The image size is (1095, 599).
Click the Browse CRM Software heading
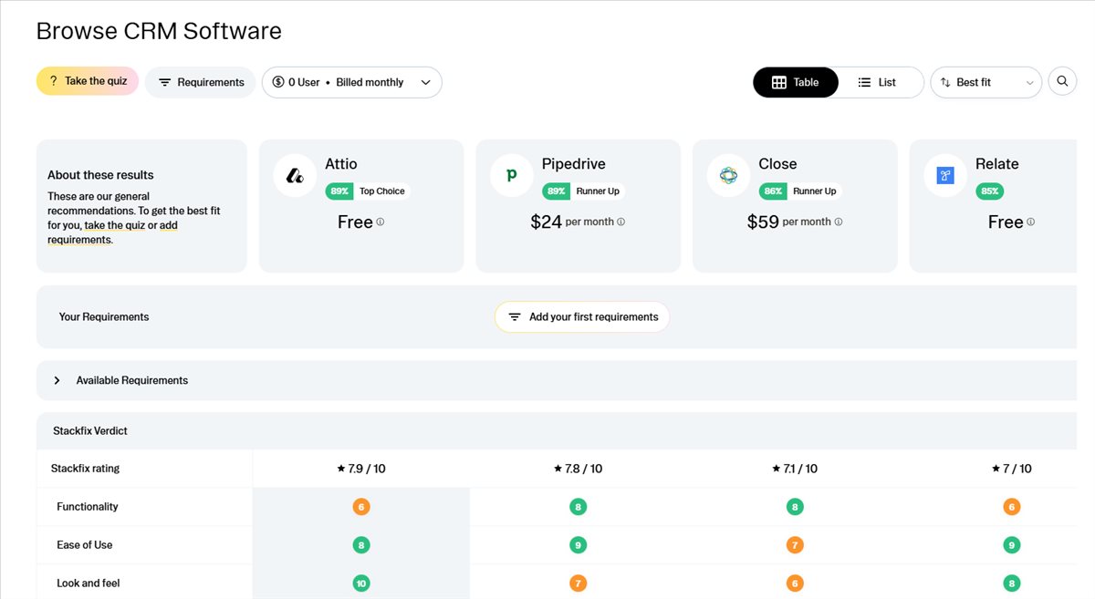click(159, 31)
